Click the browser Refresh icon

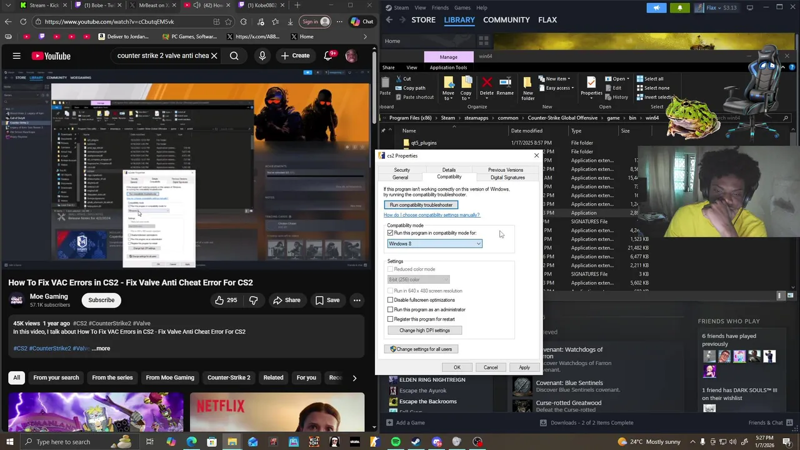[23, 22]
